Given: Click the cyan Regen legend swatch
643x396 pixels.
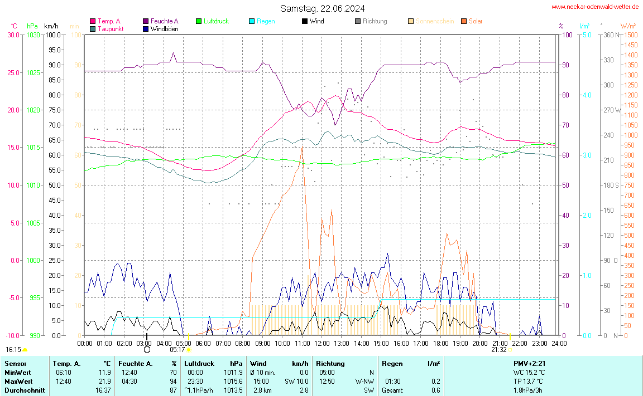Looking at the screenshot, I should [252, 22].
